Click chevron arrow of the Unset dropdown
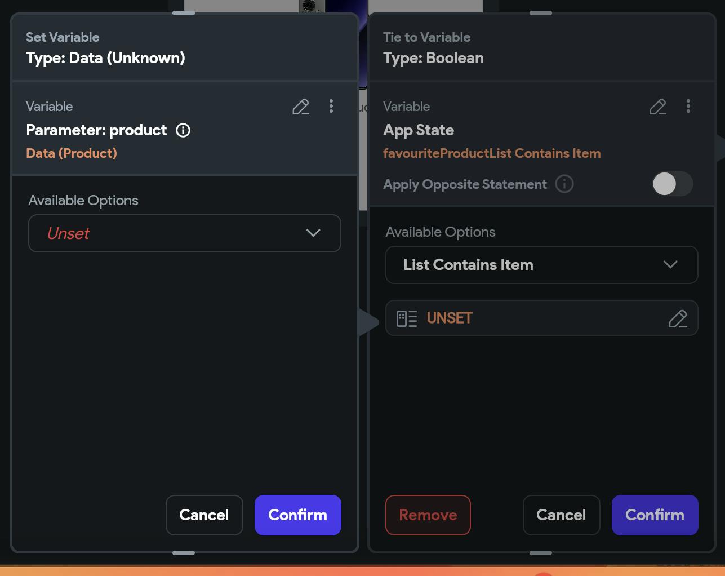 313,233
